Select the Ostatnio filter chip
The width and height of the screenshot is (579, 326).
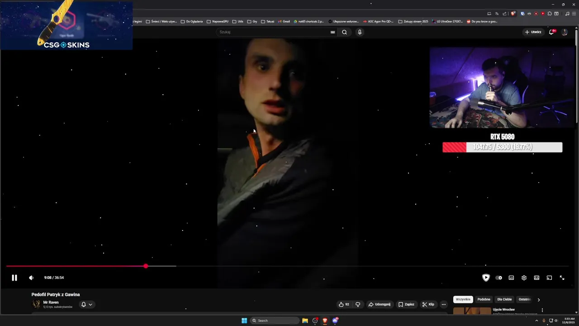(x=524, y=299)
